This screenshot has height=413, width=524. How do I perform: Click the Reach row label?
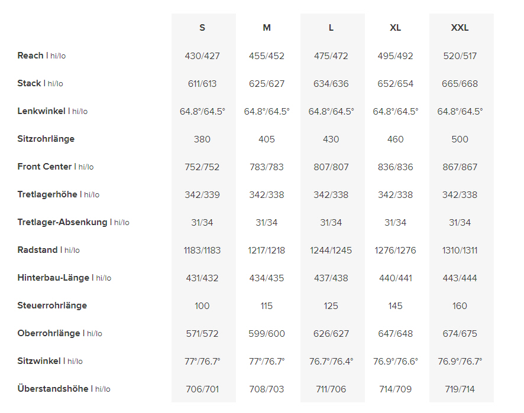click(31, 56)
